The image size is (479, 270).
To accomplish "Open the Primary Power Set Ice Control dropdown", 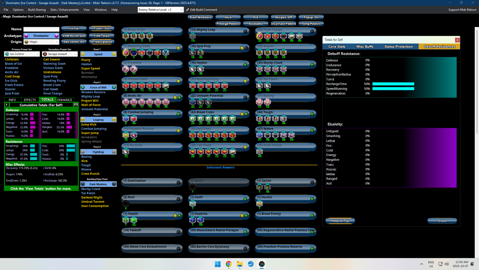I will 37,54.
